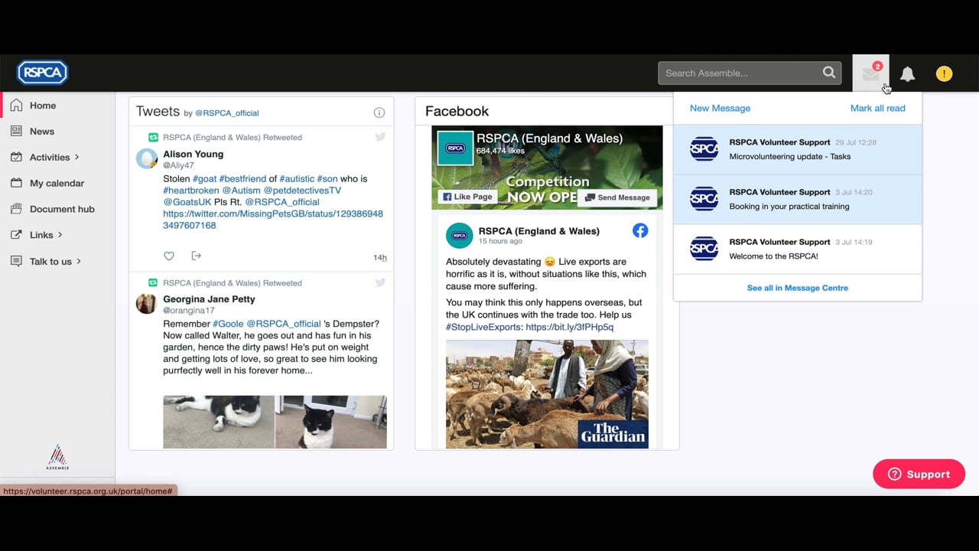Open the MissingPetsGB twitter link
Viewport: 979px width, 551px height.
tap(273, 220)
